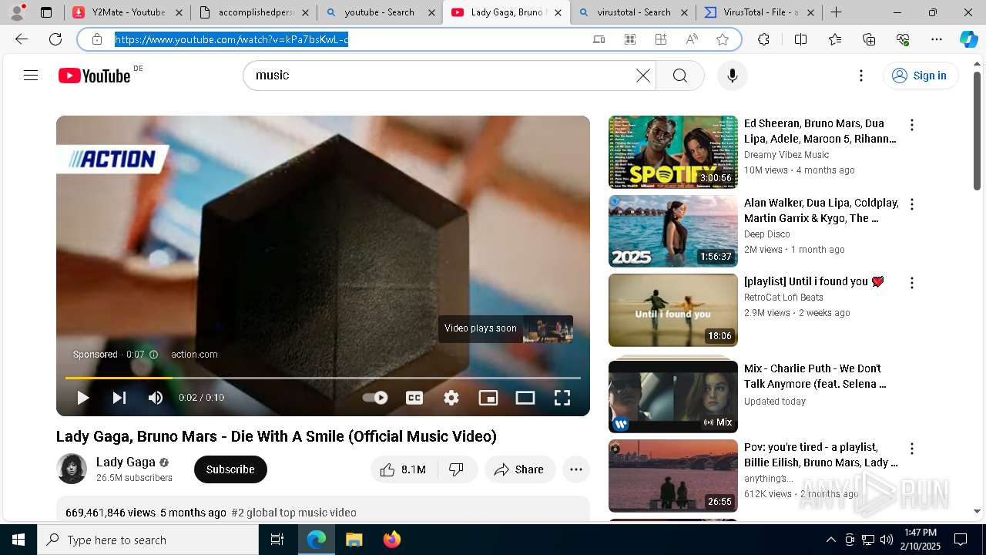Open Edge Settings and more menu
The width and height of the screenshot is (986, 555).
click(x=937, y=39)
